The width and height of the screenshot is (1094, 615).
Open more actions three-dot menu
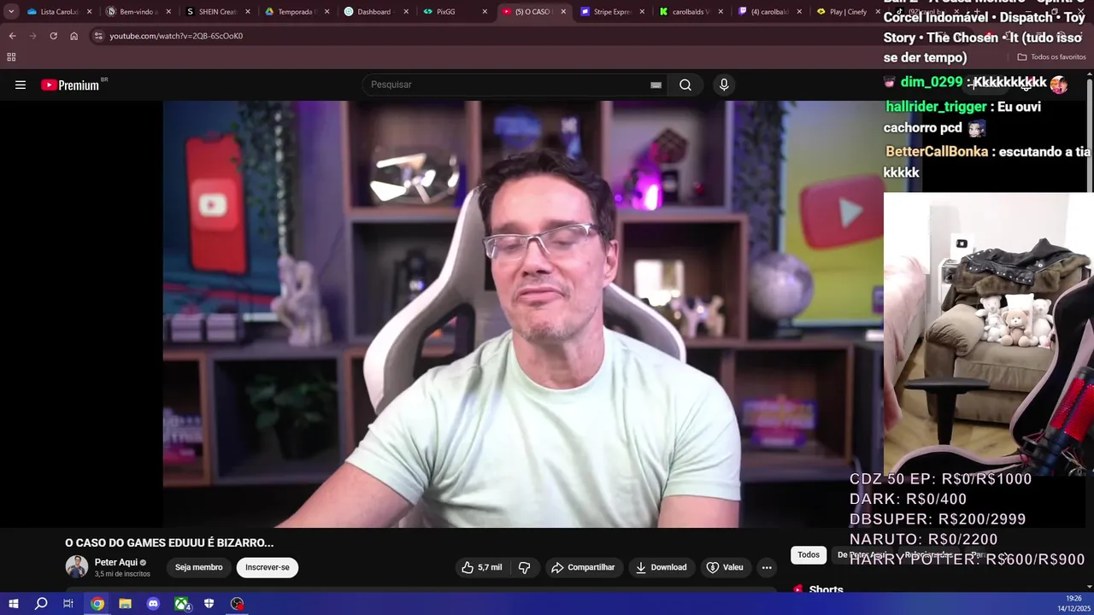[767, 567]
